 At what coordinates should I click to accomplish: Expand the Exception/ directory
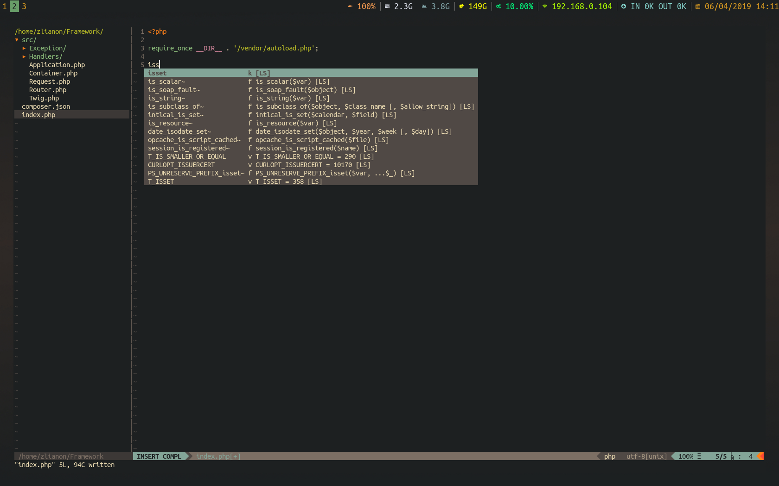coord(24,48)
